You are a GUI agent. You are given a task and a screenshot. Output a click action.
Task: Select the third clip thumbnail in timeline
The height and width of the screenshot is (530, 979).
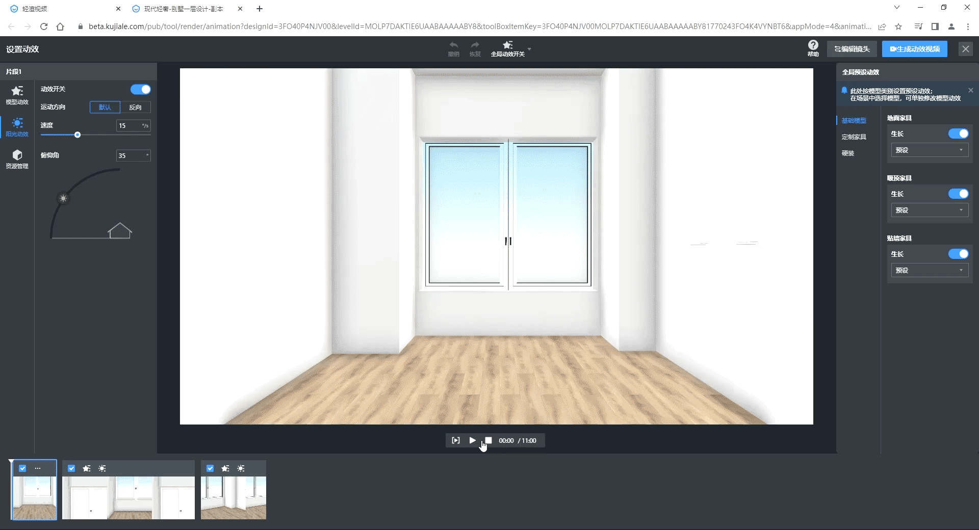(234, 497)
